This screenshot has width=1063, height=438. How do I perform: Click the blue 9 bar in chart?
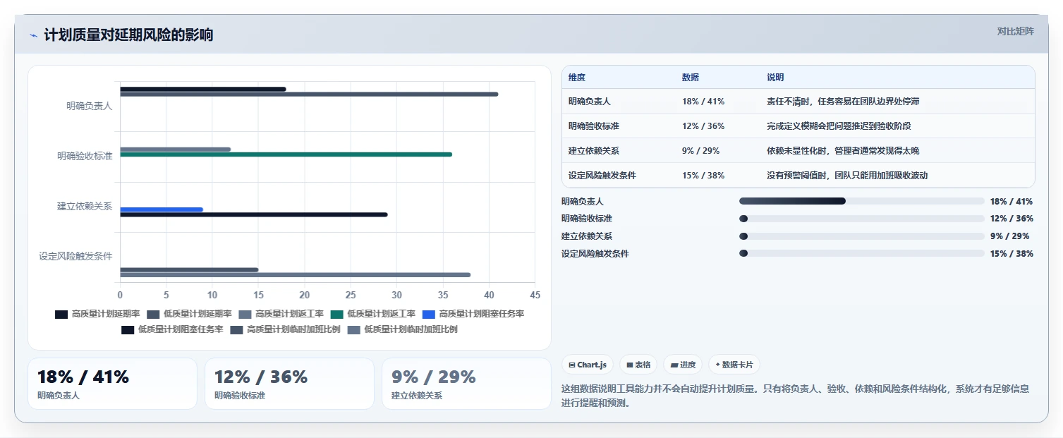[x=162, y=209]
